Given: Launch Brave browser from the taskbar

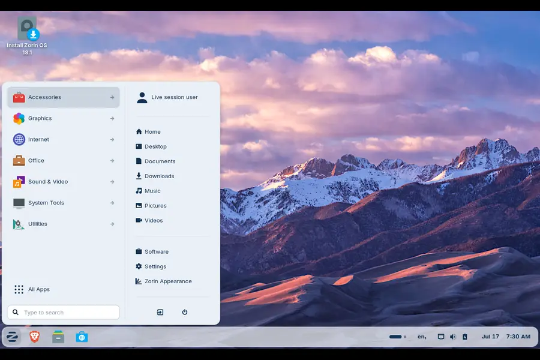Looking at the screenshot, I should (34, 337).
